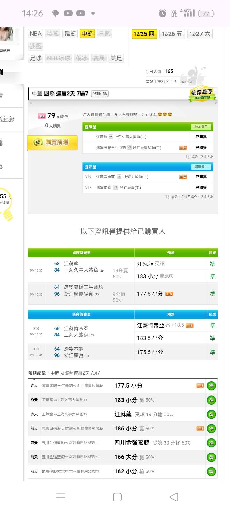The image size is (230, 513).
Task: Tap the Android recent apps button
Action: (x=61, y=497)
